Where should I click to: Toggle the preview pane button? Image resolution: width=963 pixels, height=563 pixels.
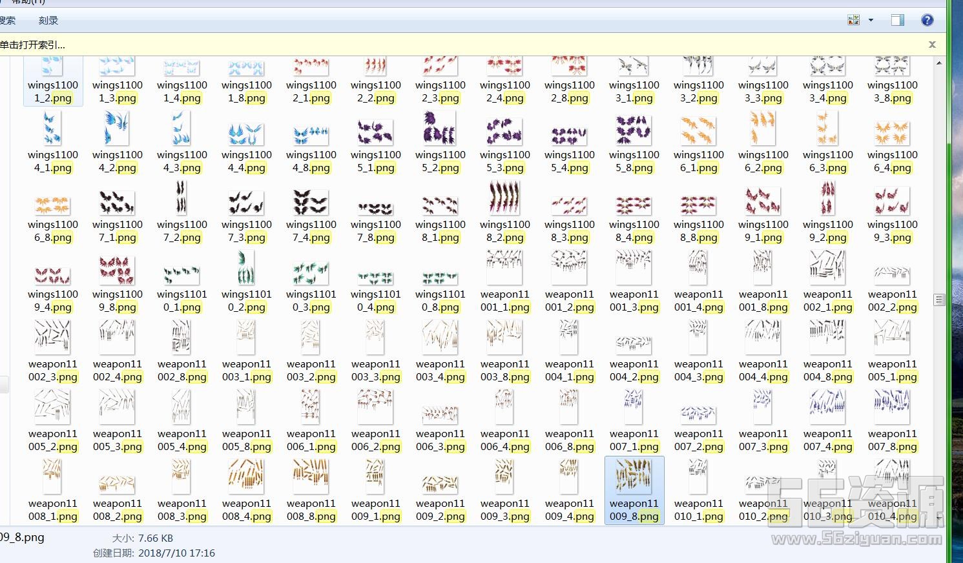tap(898, 21)
